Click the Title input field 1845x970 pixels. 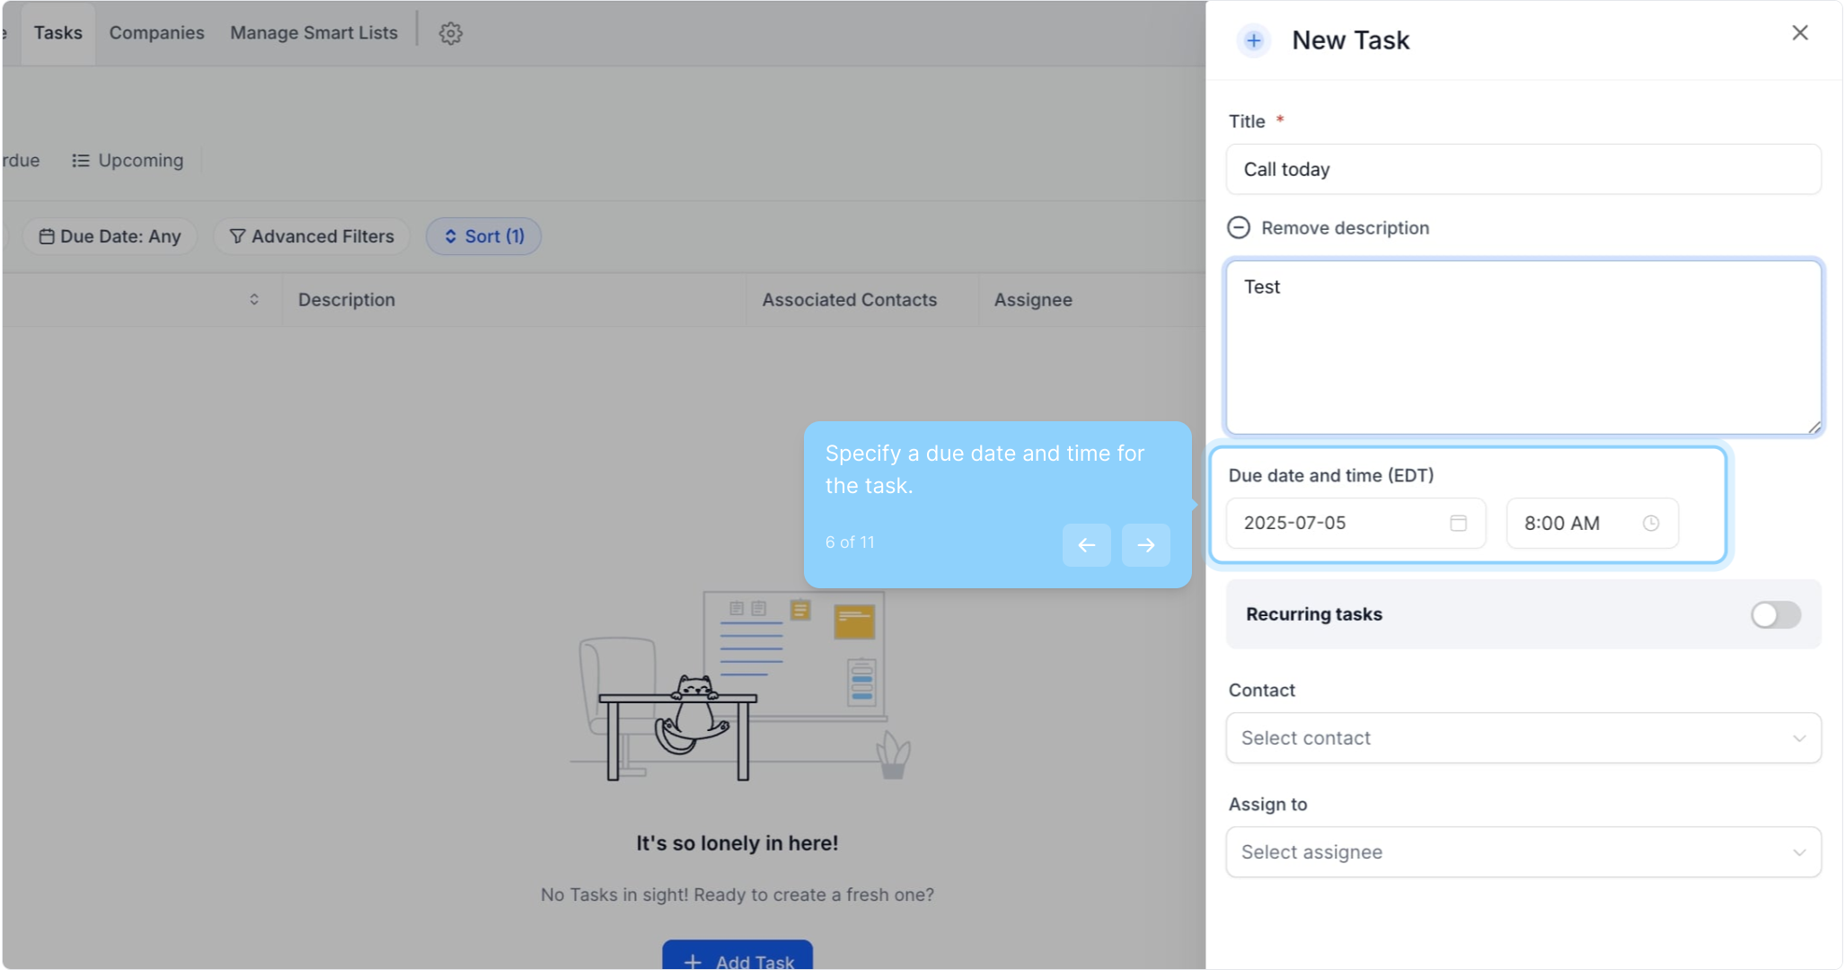click(1523, 169)
